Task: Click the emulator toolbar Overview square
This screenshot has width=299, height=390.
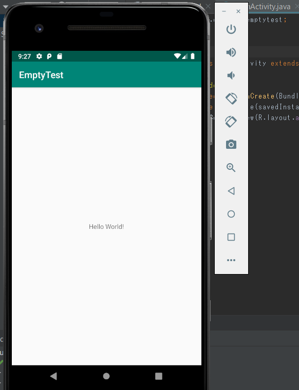Action: (231, 237)
